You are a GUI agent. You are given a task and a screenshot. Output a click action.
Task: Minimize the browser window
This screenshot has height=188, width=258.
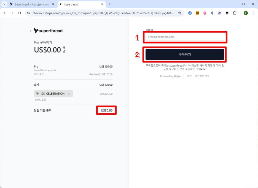coord(234,4)
